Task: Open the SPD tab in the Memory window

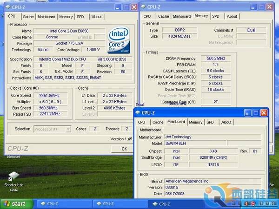Action: tap(216, 16)
